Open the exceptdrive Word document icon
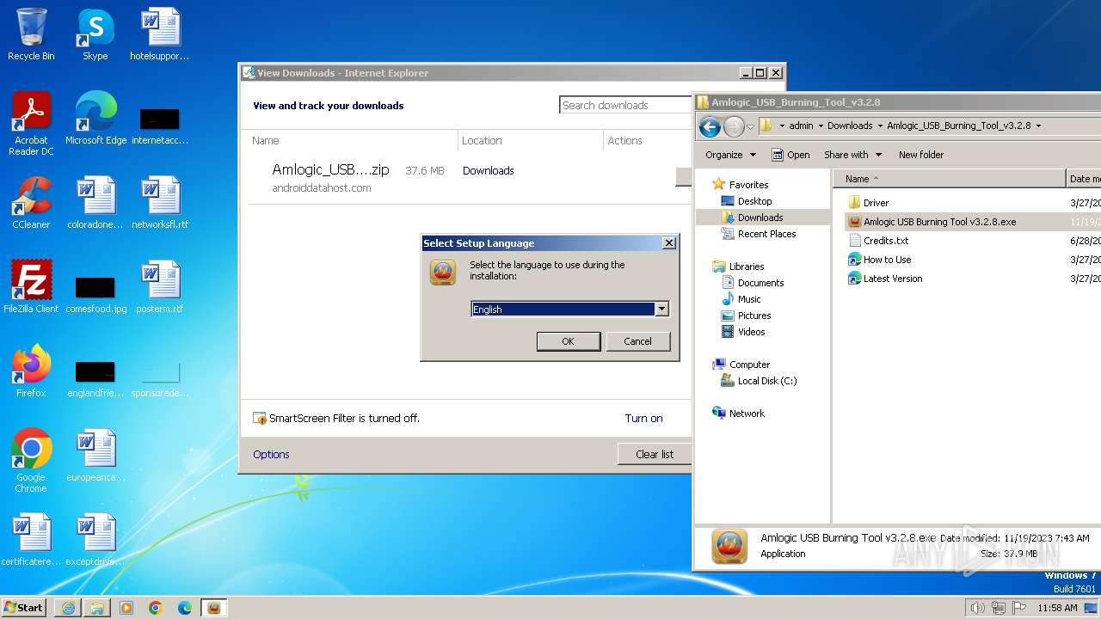Screen dimensions: 1101x619 [95, 540]
